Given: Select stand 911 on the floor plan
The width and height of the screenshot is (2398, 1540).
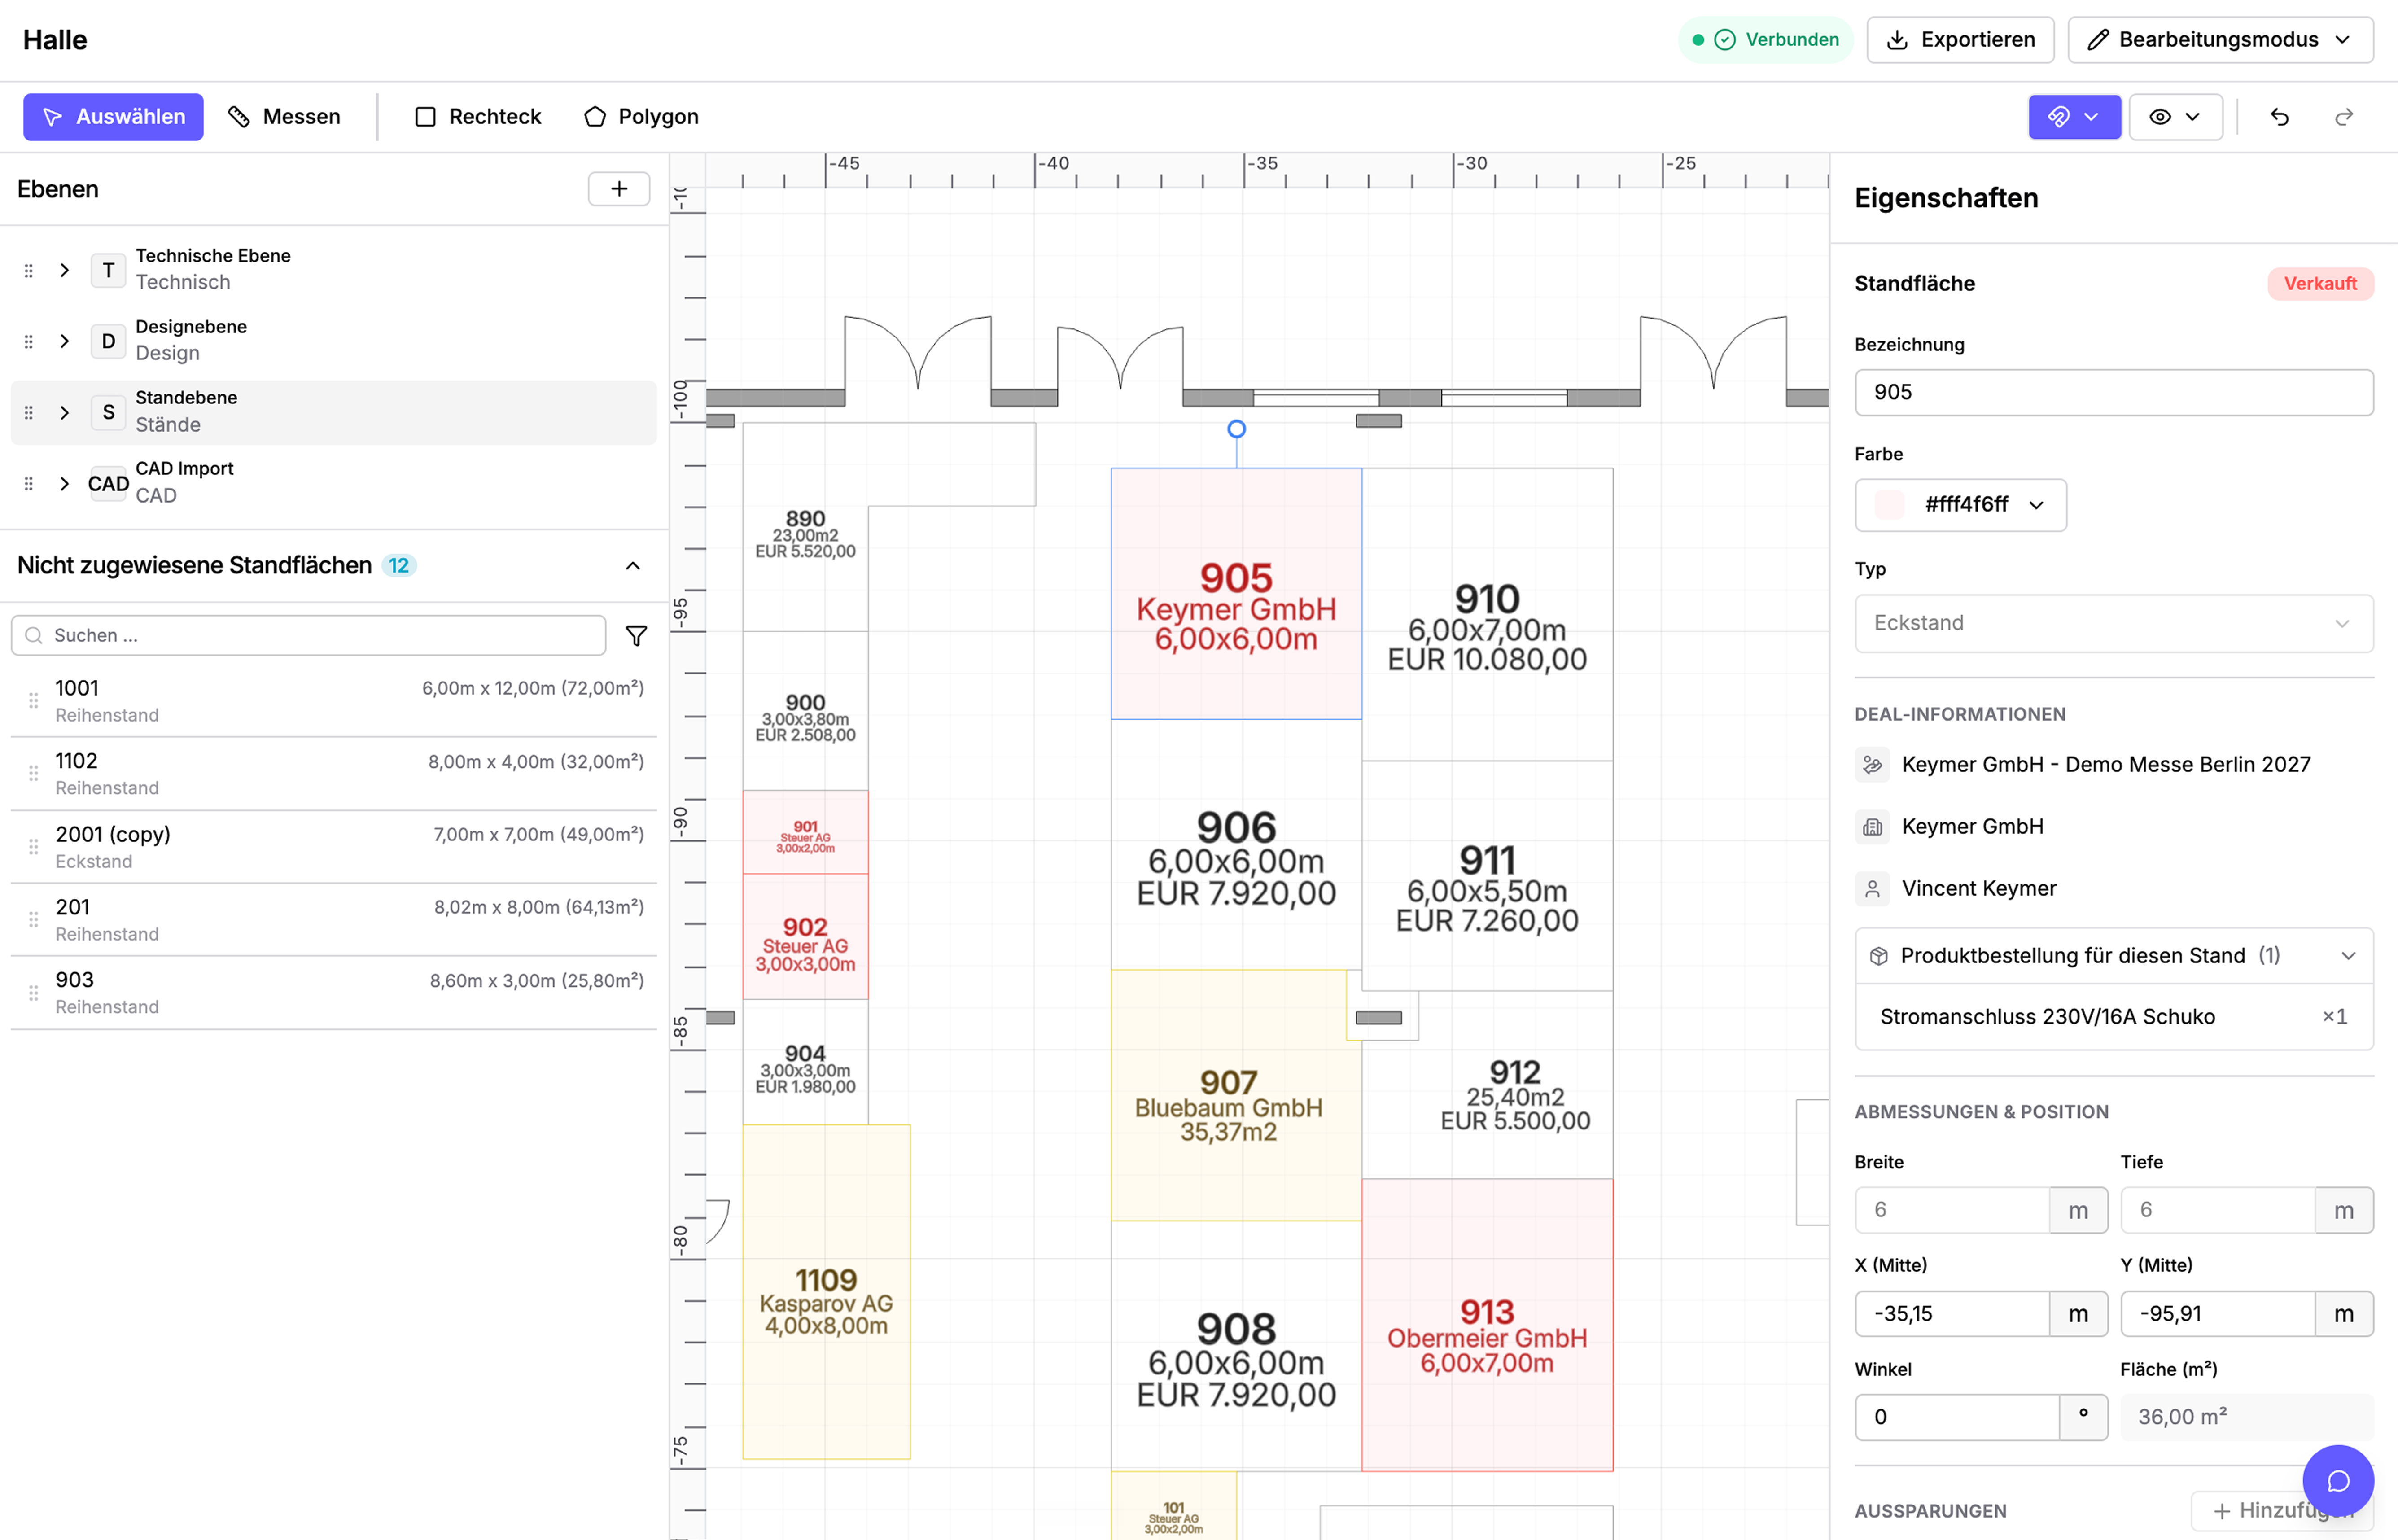Looking at the screenshot, I should click(x=1487, y=876).
